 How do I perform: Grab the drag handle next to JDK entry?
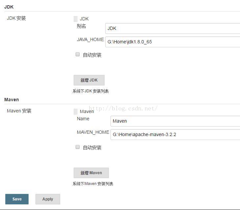pyautogui.click(x=76, y=19)
